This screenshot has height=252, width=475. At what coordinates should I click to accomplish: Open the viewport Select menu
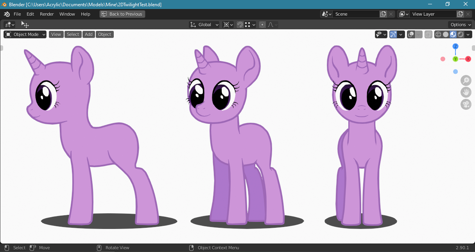[73, 34]
